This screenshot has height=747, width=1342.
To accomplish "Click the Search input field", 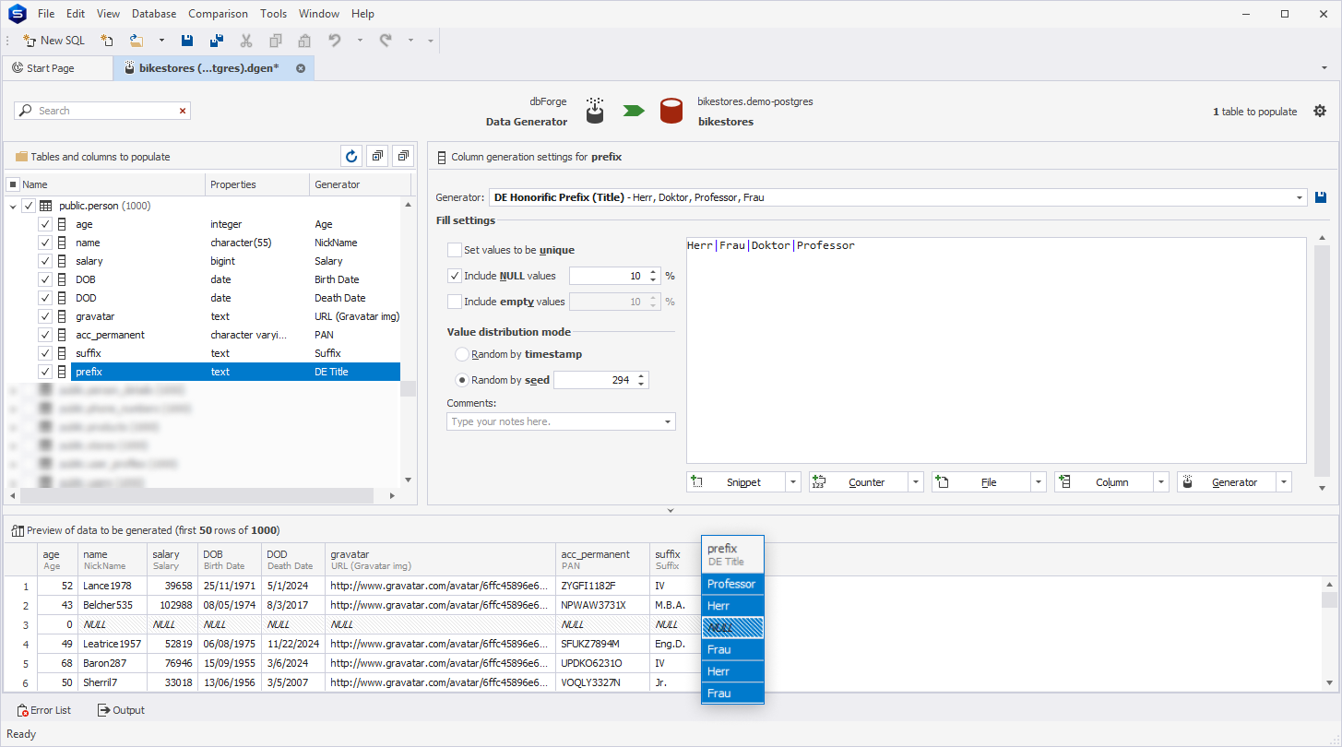I will point(101,111).
